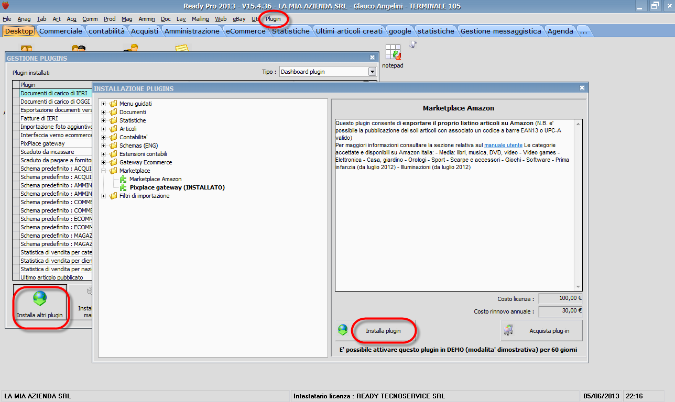Image resolution: width=675 pixels, height=402 pixels.
Task: Click the folder icon beside Estensioni contabili
Action: pos(114,154)
